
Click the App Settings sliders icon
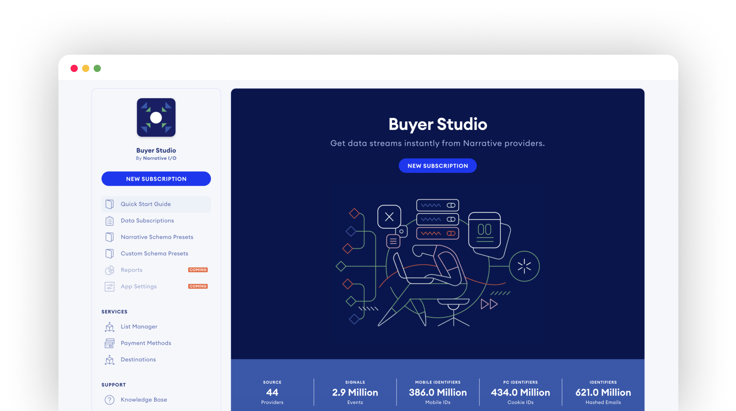click(110, 286)
